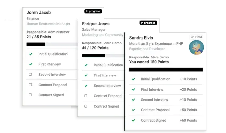
Task: Click Joren's Initial Qualification green checkmark
Action: (x=31, y=54)
